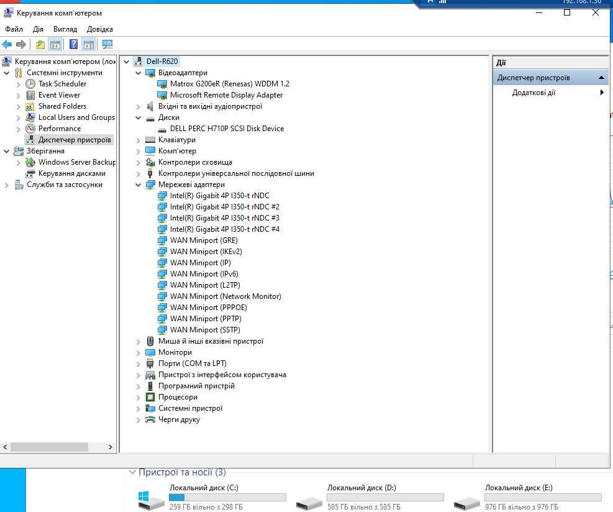Select Matrox G200eR display adapter icon

(x=162, y=84)
